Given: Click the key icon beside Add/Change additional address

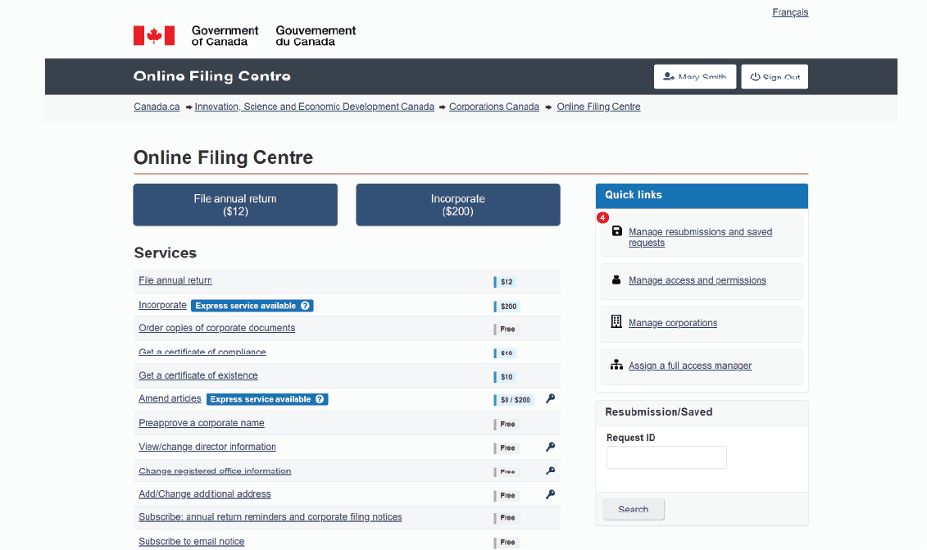Looking at the screenshot, I should coord(550,495).
